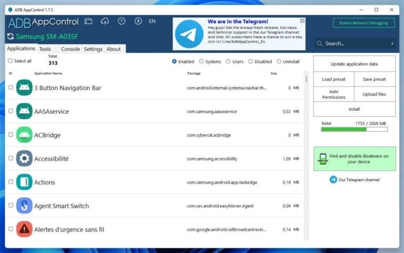Check the Agent Smart Switch checkbox

[x=11, y=205]
